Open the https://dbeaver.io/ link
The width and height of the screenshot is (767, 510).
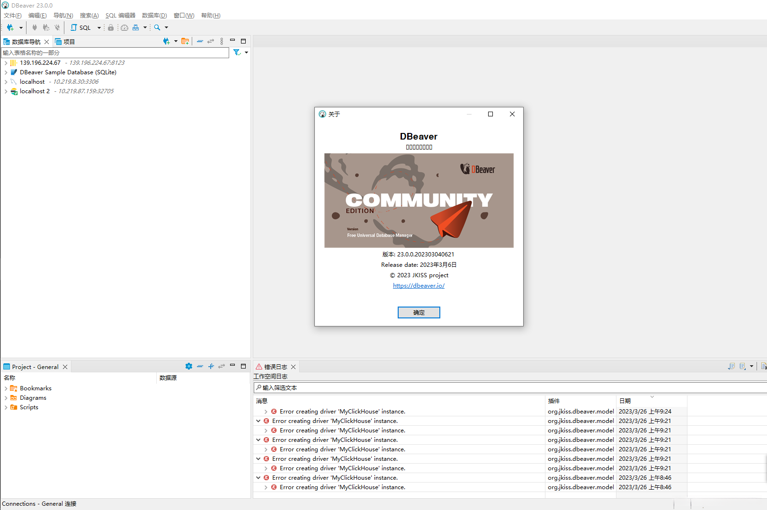click(x=419, y=286)
